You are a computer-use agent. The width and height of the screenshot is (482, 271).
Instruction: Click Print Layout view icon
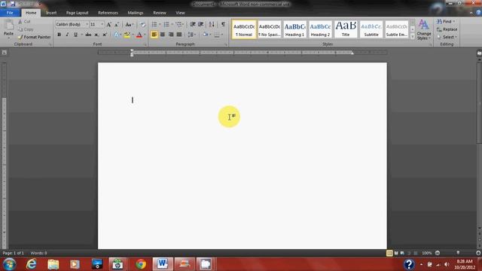tap(389, 253)
